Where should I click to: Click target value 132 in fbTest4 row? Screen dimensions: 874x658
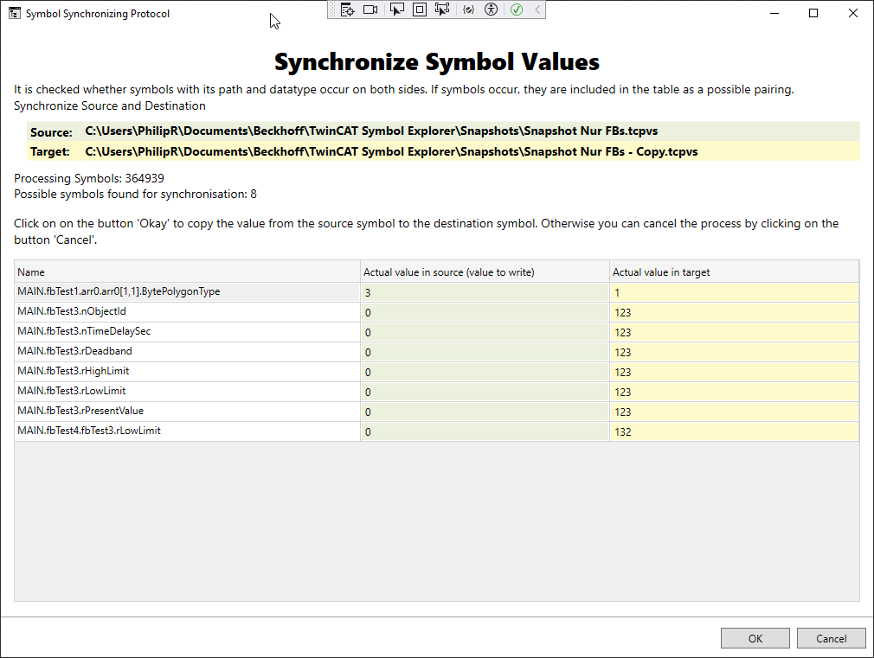(734, 431)
